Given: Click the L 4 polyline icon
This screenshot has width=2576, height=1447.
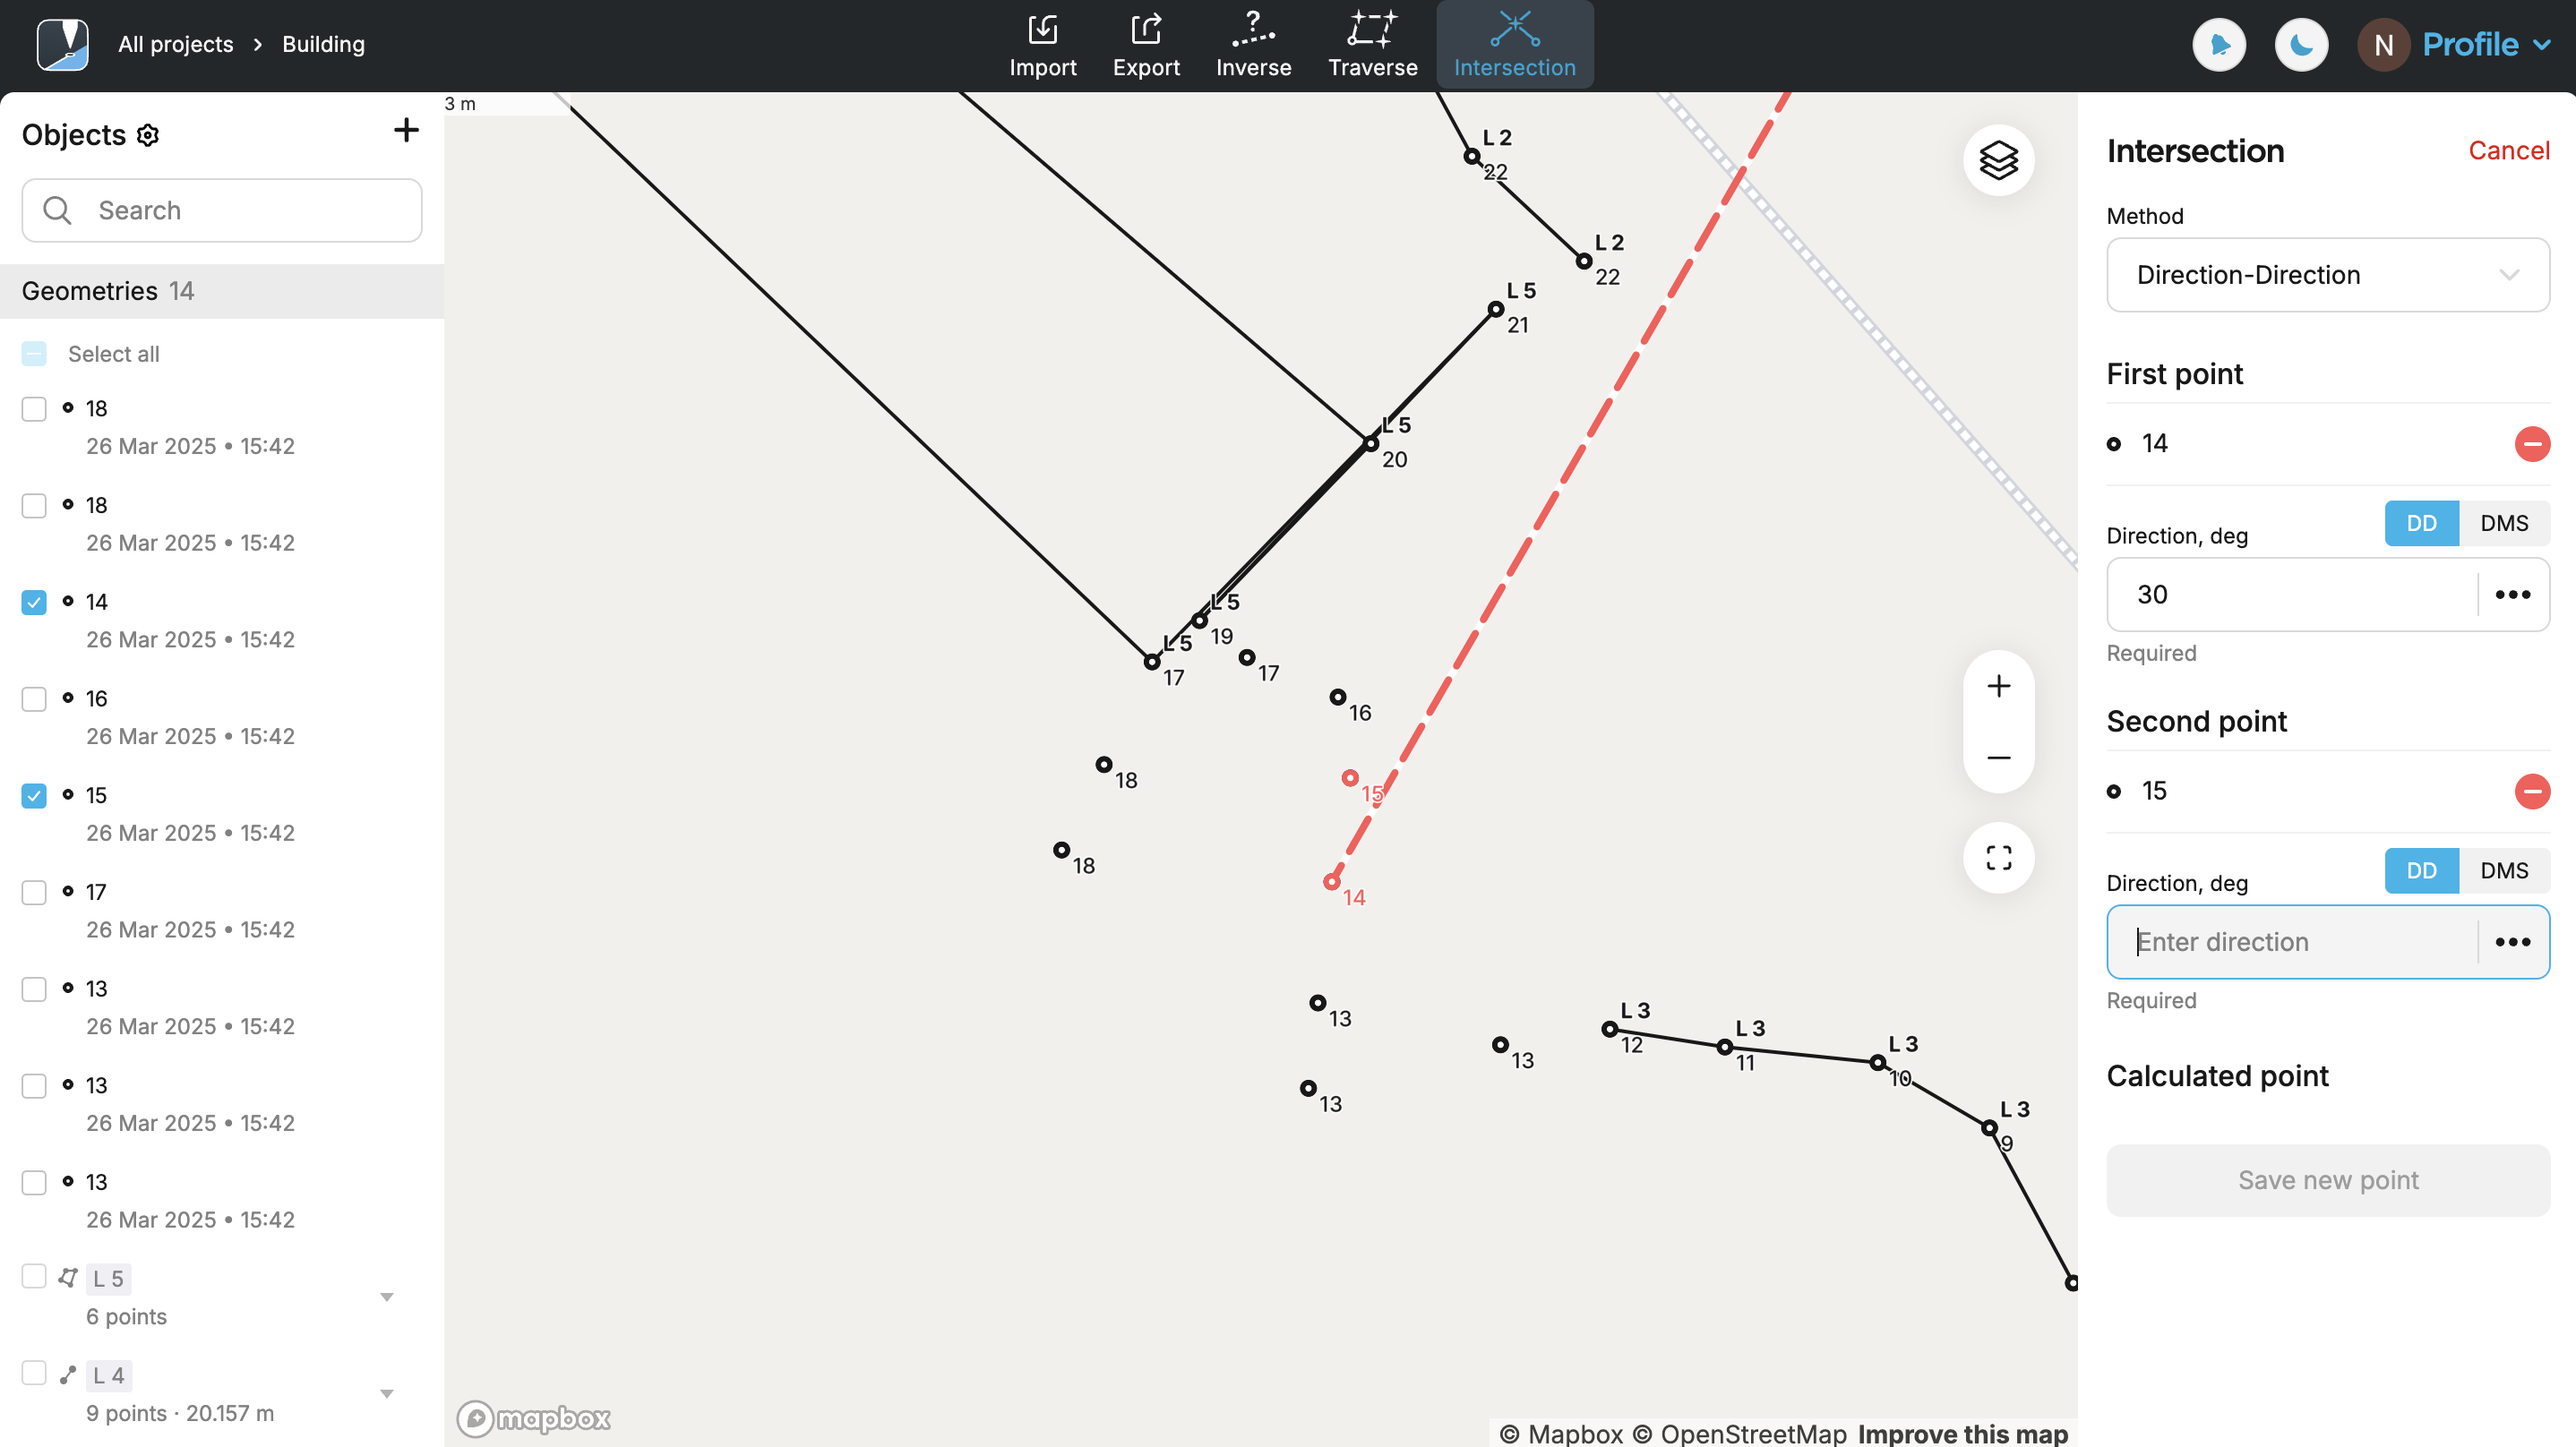Looking at the screenshot, I should click(68, 1375).
